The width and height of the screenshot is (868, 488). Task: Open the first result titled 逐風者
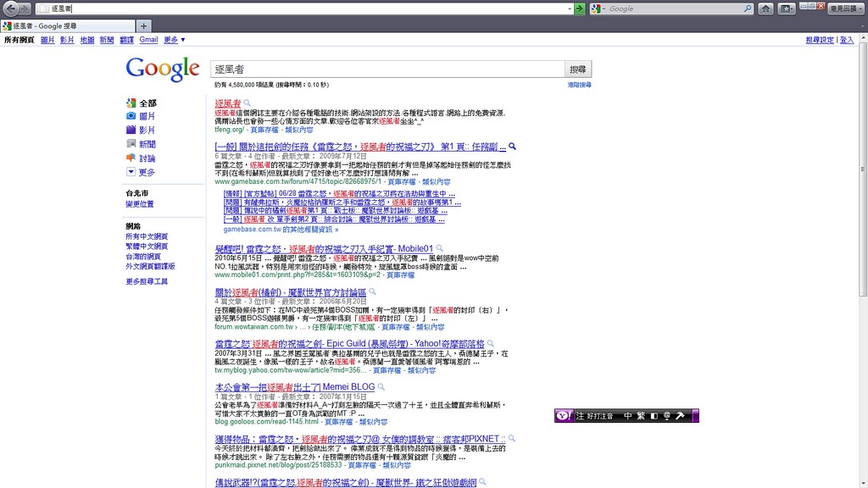(228, 103)
